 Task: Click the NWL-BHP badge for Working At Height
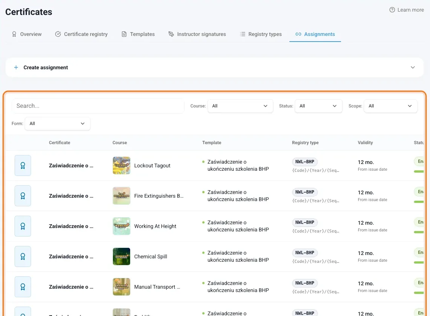[305, 222]
